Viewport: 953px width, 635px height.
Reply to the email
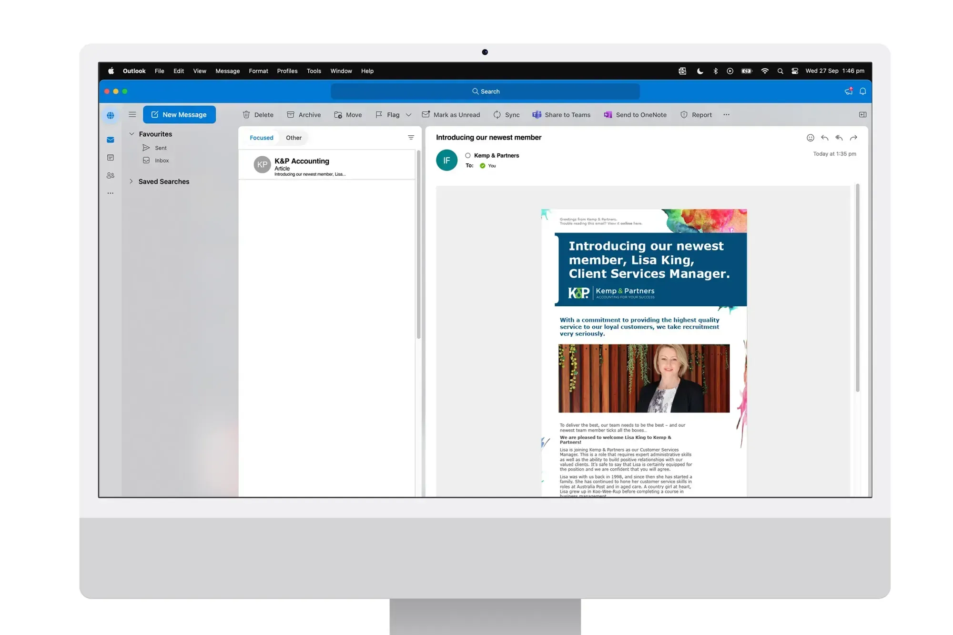click(825, 138)
